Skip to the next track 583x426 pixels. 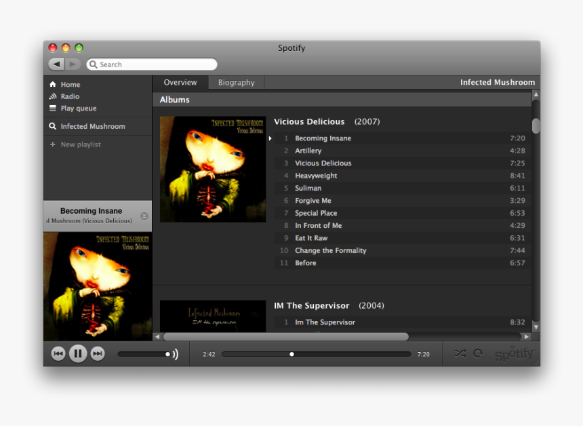(x=98, y=353)
